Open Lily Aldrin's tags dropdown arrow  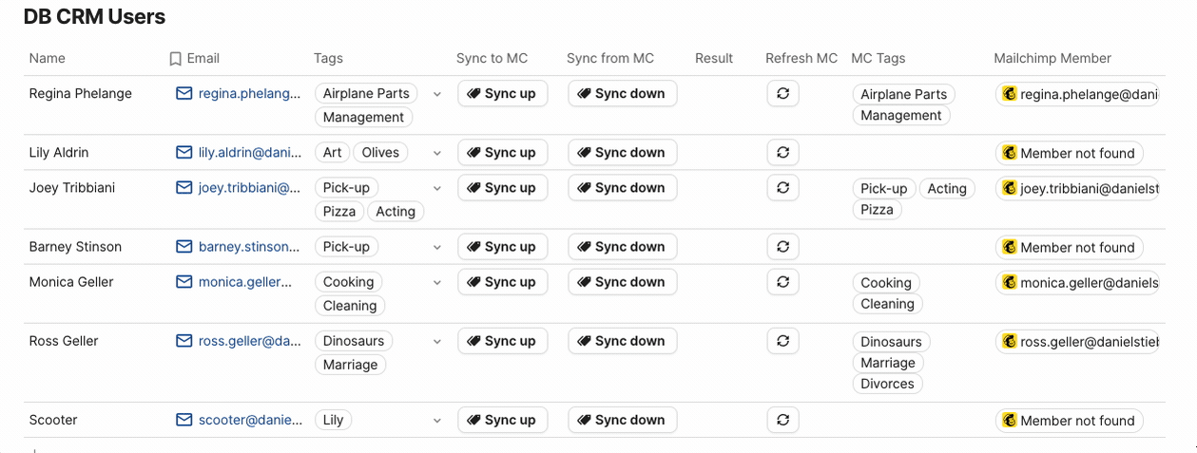437,153
